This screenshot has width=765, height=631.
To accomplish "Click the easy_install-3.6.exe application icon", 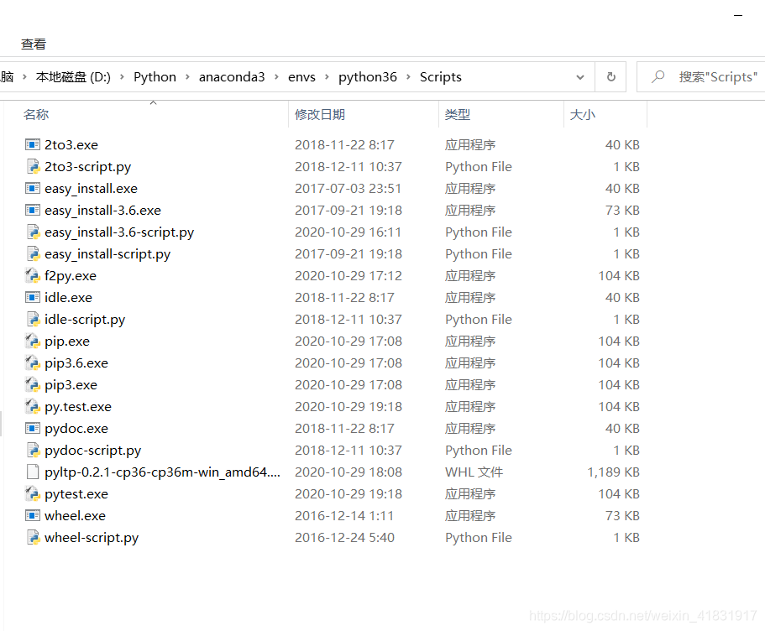I will (x=33, y=210).
